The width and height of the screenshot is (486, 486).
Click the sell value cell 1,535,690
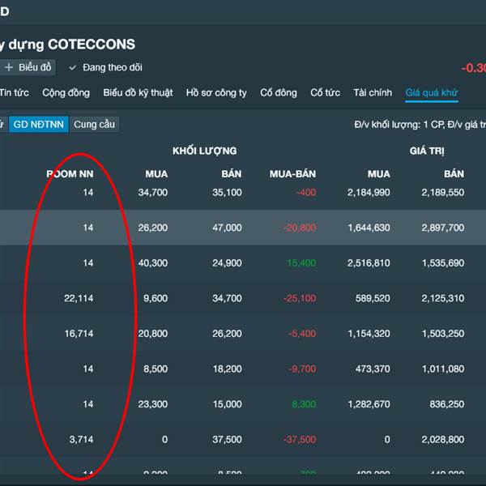coord(443,262)
